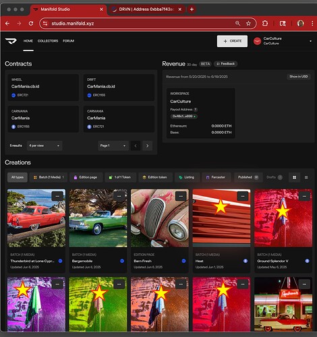This screenshot has width=317, height=337.
Task: Go to Collectors nav item
Action: (48, 41)
